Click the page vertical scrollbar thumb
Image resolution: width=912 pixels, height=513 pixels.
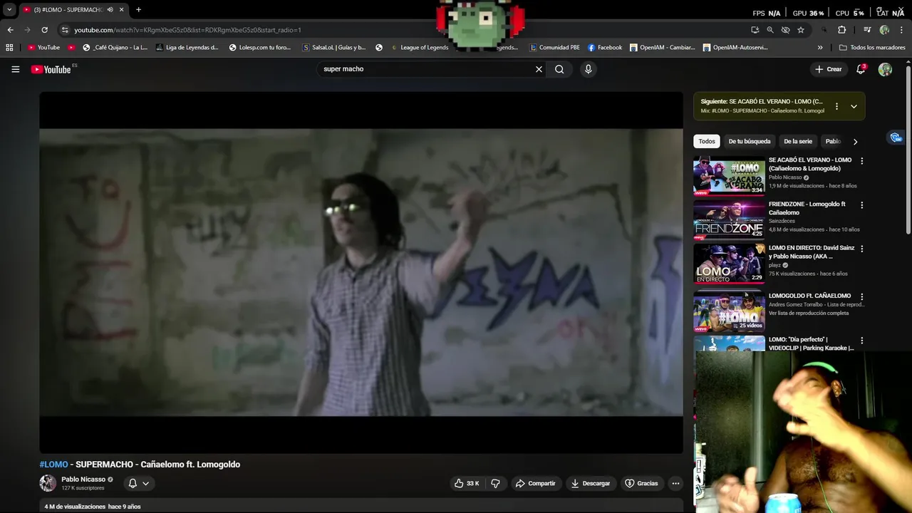pos(908,150)
